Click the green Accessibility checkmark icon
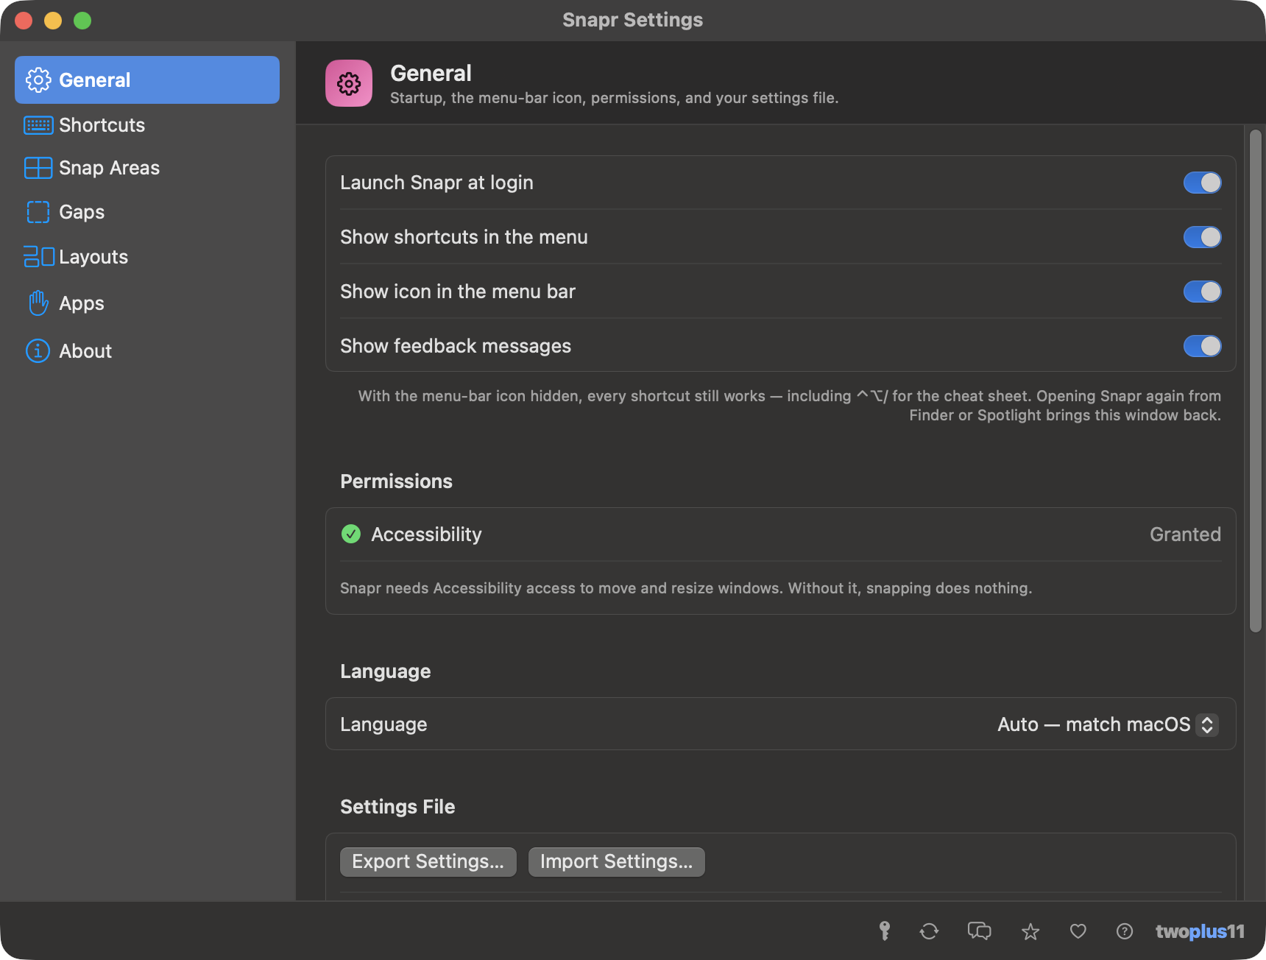This screenshot has width=1266, height=960. click(351, 534)
